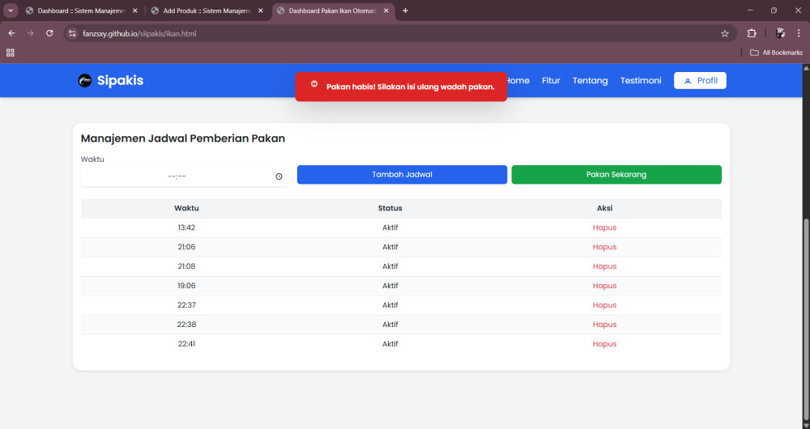Open the All Bookmarks folder
The height and width of the screenshot is (429, 810).
pos(776,53)
